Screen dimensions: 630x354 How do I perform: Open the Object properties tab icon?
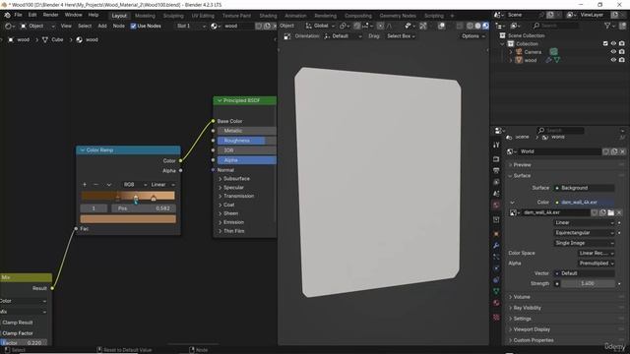(x=496, y=234)
